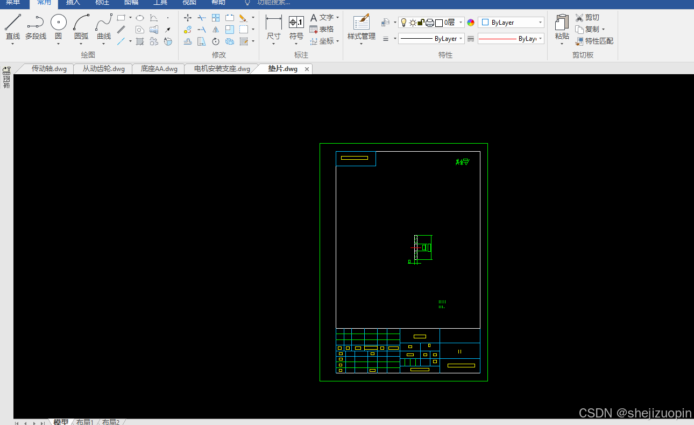
Task: Expand the 坐标 coordinate dropdown arrow
Action: coord(337,41)
